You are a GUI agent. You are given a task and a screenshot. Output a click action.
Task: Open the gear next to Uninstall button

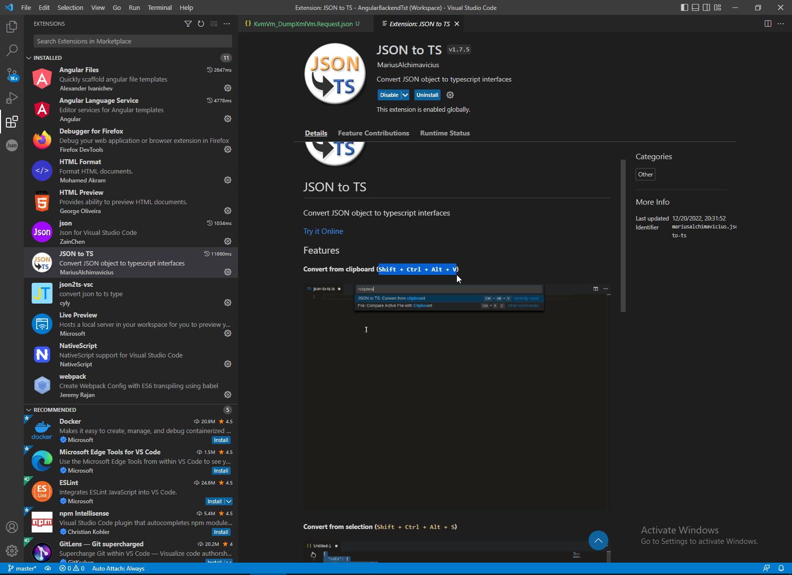coord(450,95)
